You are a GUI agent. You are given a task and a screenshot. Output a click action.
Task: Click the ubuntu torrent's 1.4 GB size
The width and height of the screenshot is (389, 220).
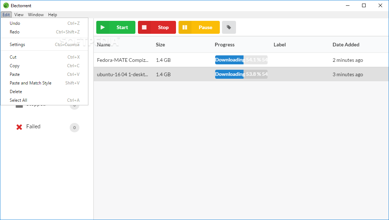(x=163, y=74)
